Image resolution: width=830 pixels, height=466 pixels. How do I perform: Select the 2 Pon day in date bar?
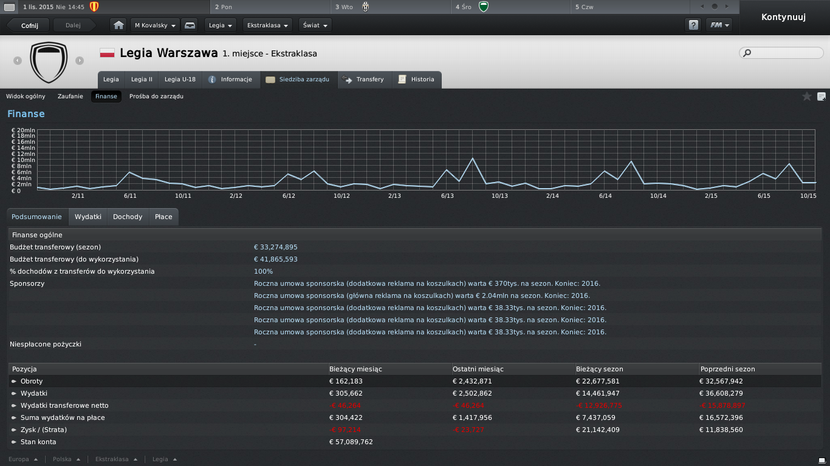pyautogui.click(x=271, y=7)
